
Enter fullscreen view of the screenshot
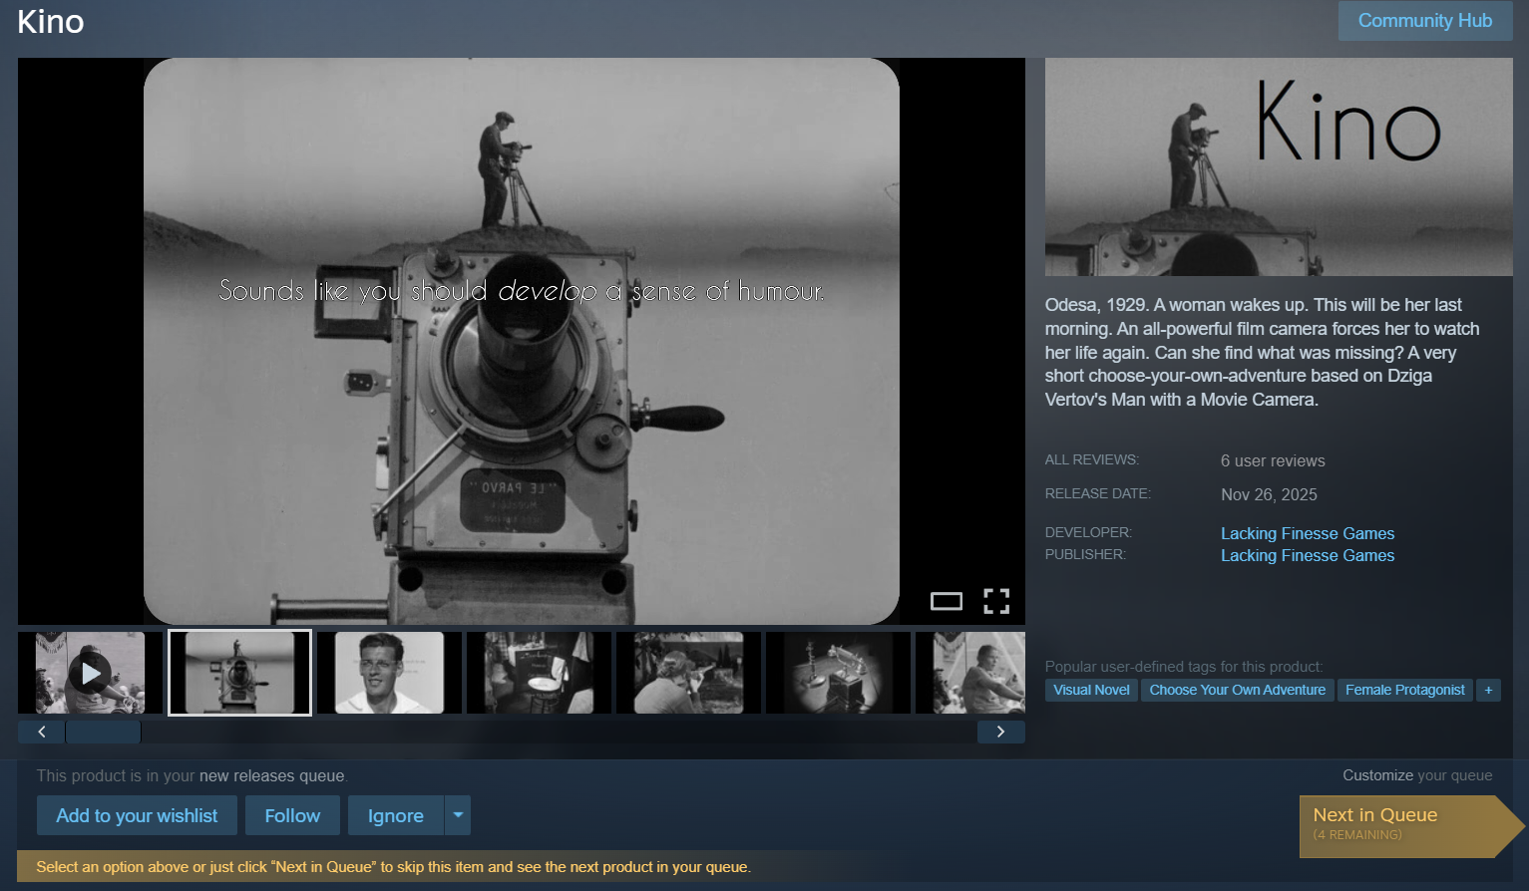point(996,601)
